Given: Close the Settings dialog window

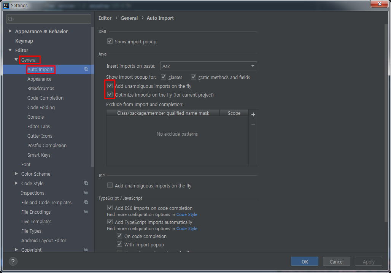Looking at the screenshot, I should [x=379, y=4].
